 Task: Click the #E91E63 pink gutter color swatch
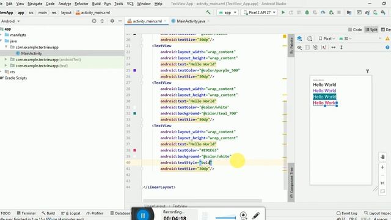click(x=134, y=150)
